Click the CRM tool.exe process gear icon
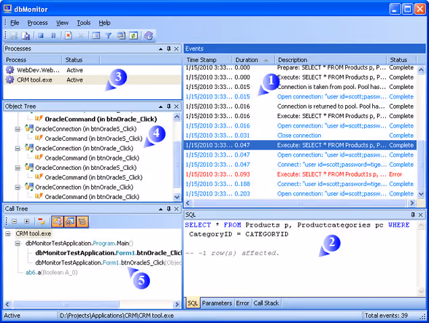Viewport: 429px width, 323px height. click(10, 80)
